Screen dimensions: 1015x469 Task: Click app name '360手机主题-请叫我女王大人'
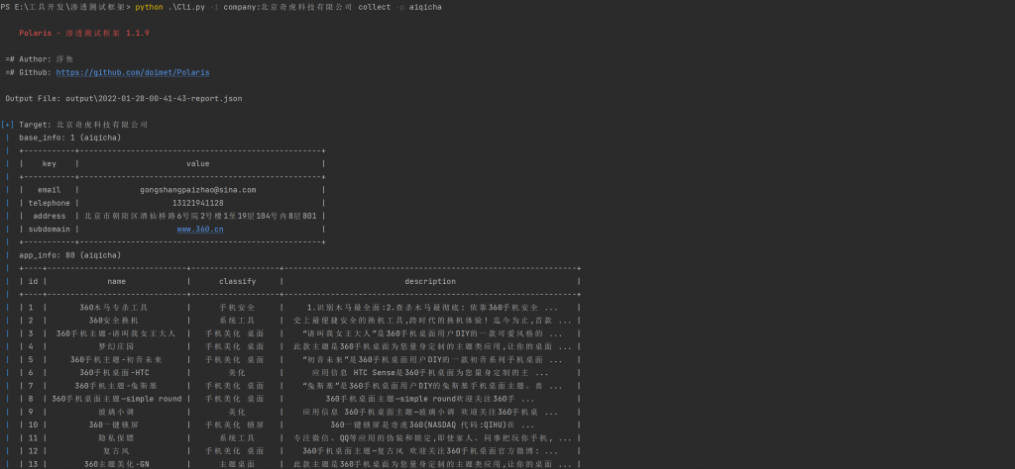(116, 333)
